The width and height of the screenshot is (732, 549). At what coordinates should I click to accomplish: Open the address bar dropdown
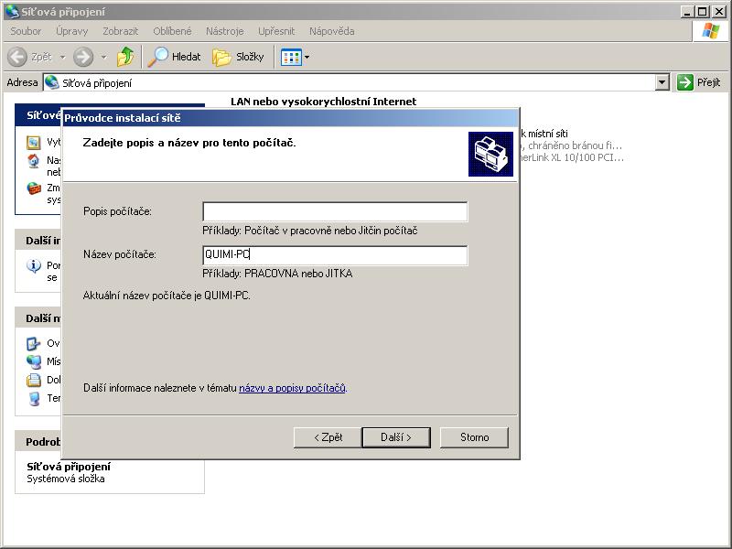click(x=662, y=82)
